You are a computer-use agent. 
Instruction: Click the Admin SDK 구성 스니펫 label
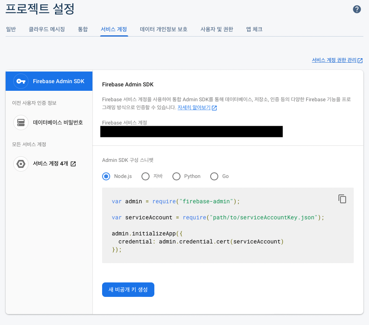[127, 160]
